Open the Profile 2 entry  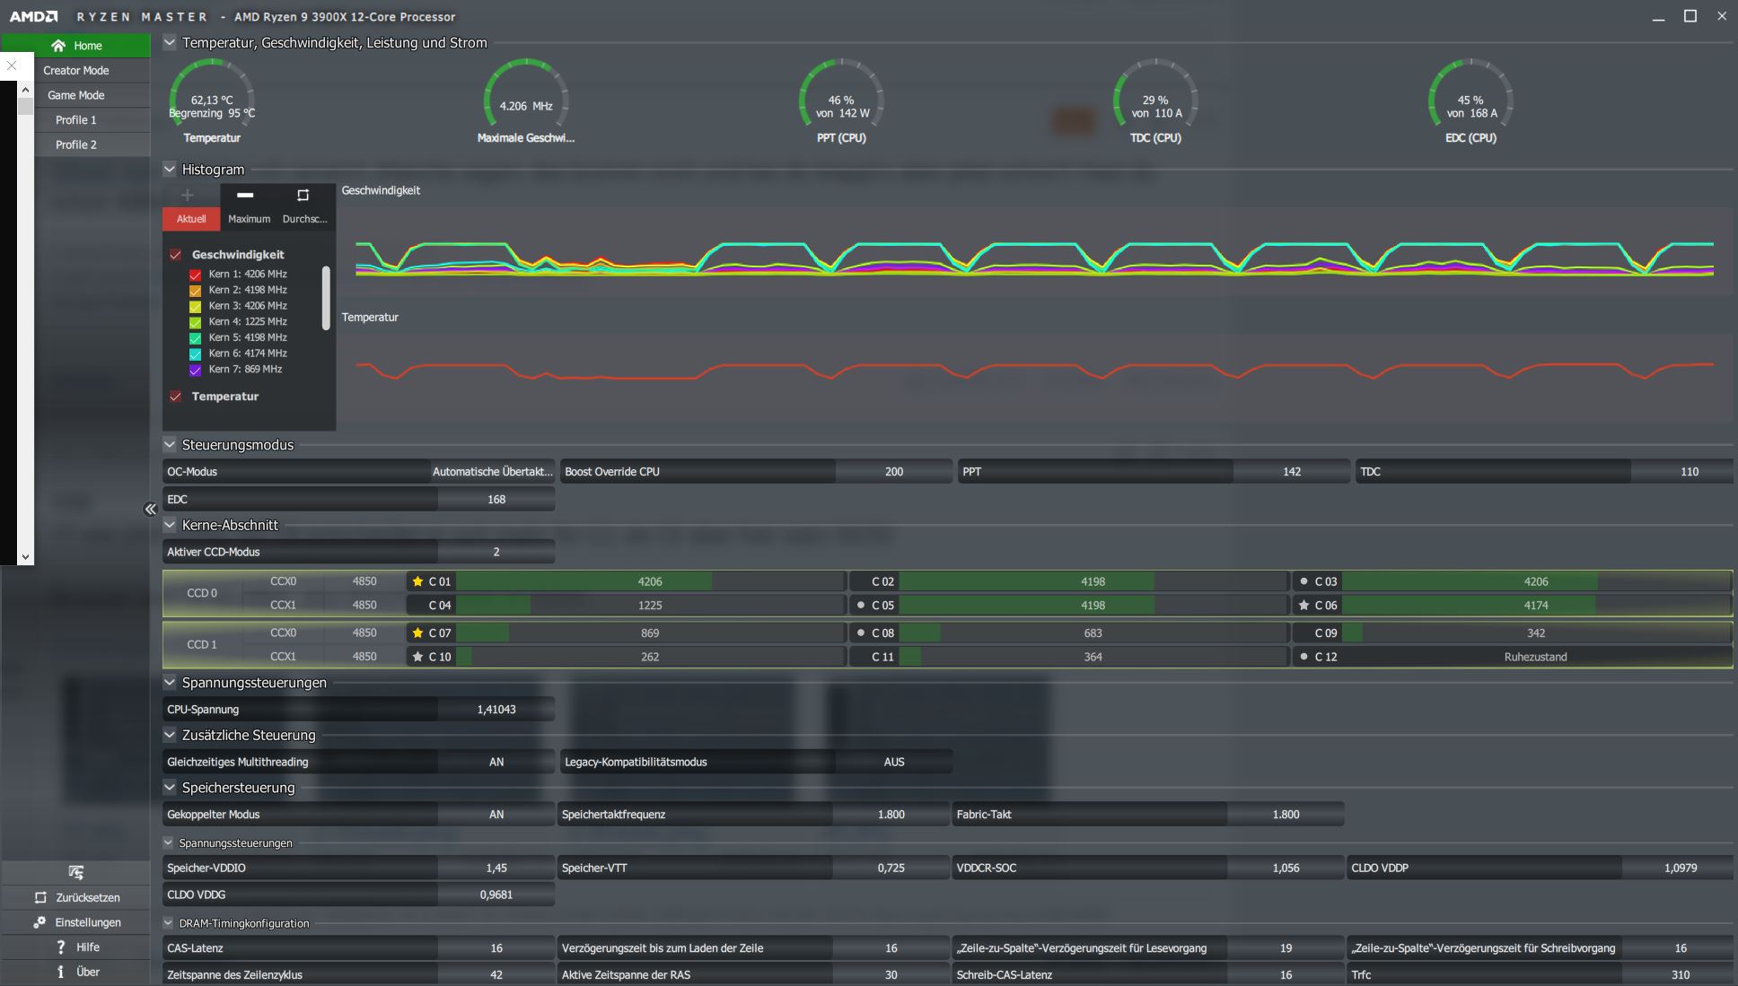coord(76,144)
